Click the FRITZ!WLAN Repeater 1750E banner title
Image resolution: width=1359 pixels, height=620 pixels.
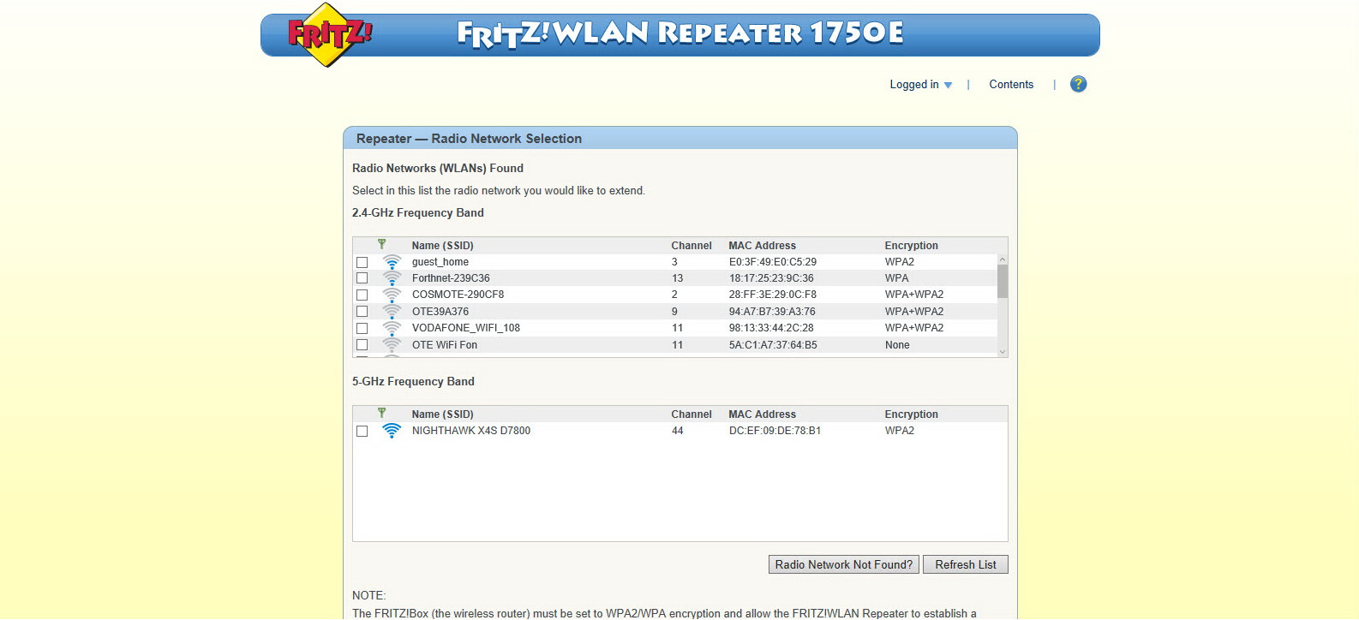(x=680, y=33)
